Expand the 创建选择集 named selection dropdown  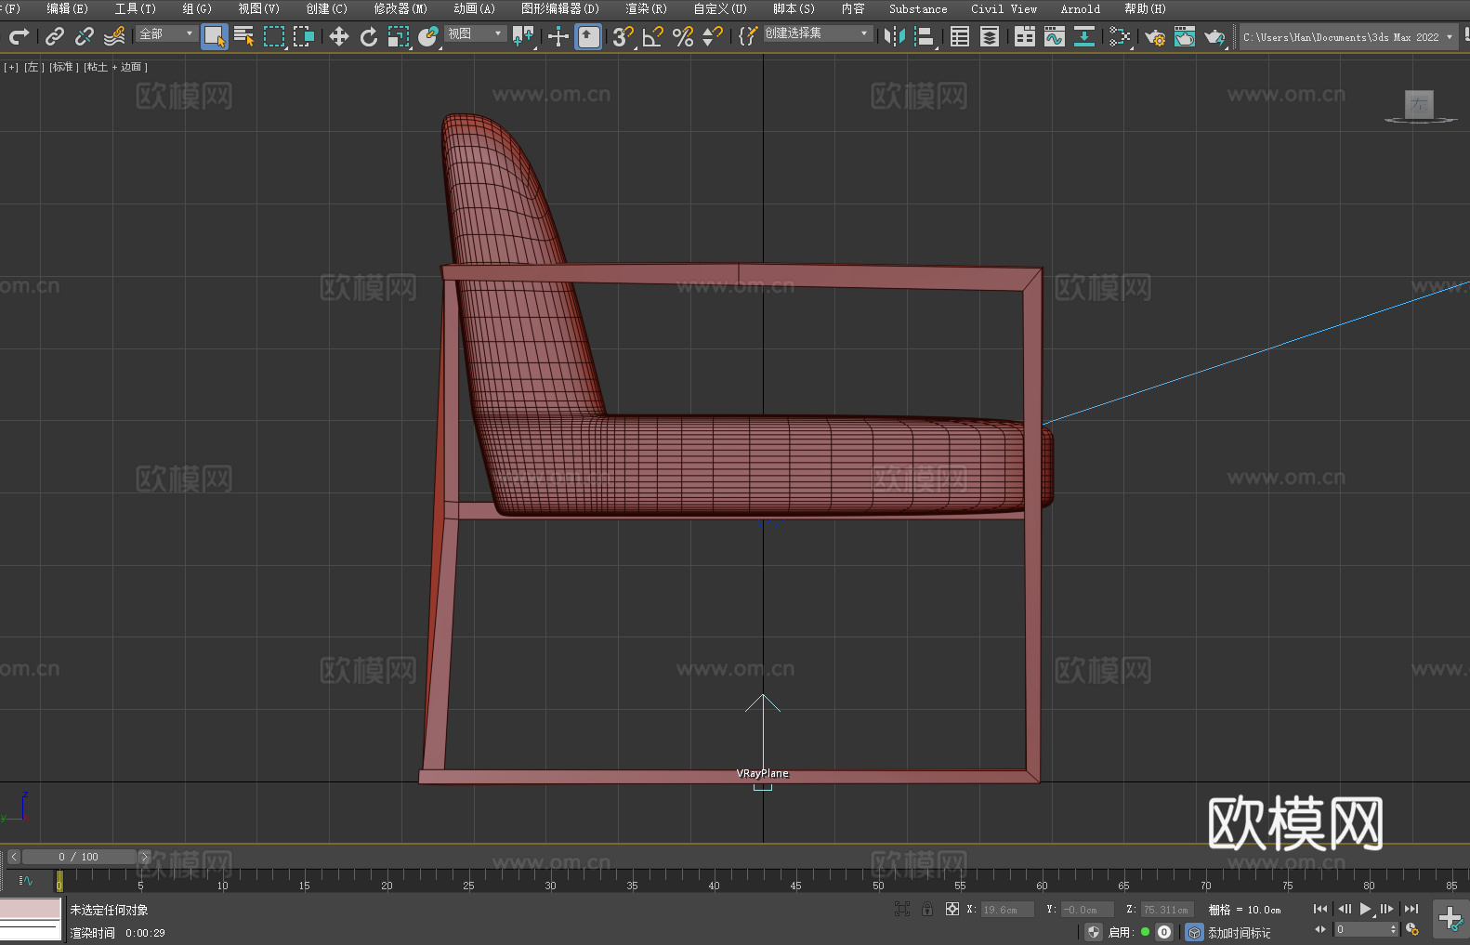[819, 33]
